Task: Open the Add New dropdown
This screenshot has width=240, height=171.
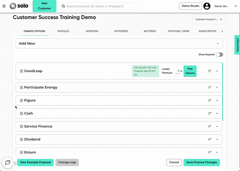Action: coord(119,43)
